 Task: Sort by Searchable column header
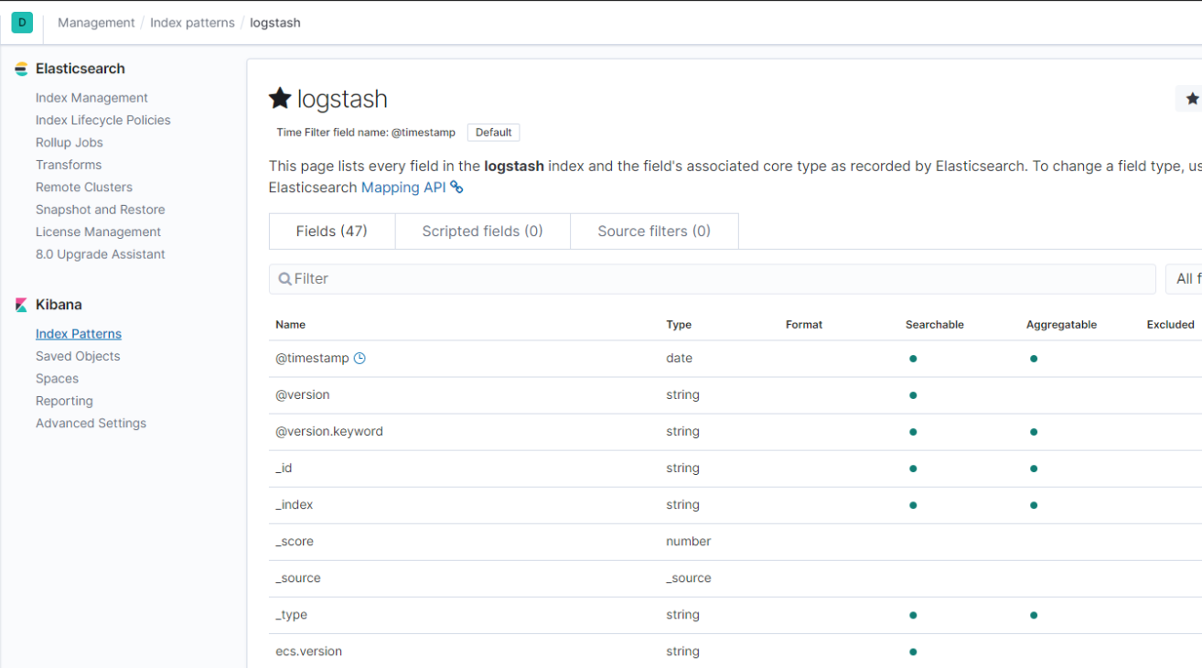[x=935, y=325]
